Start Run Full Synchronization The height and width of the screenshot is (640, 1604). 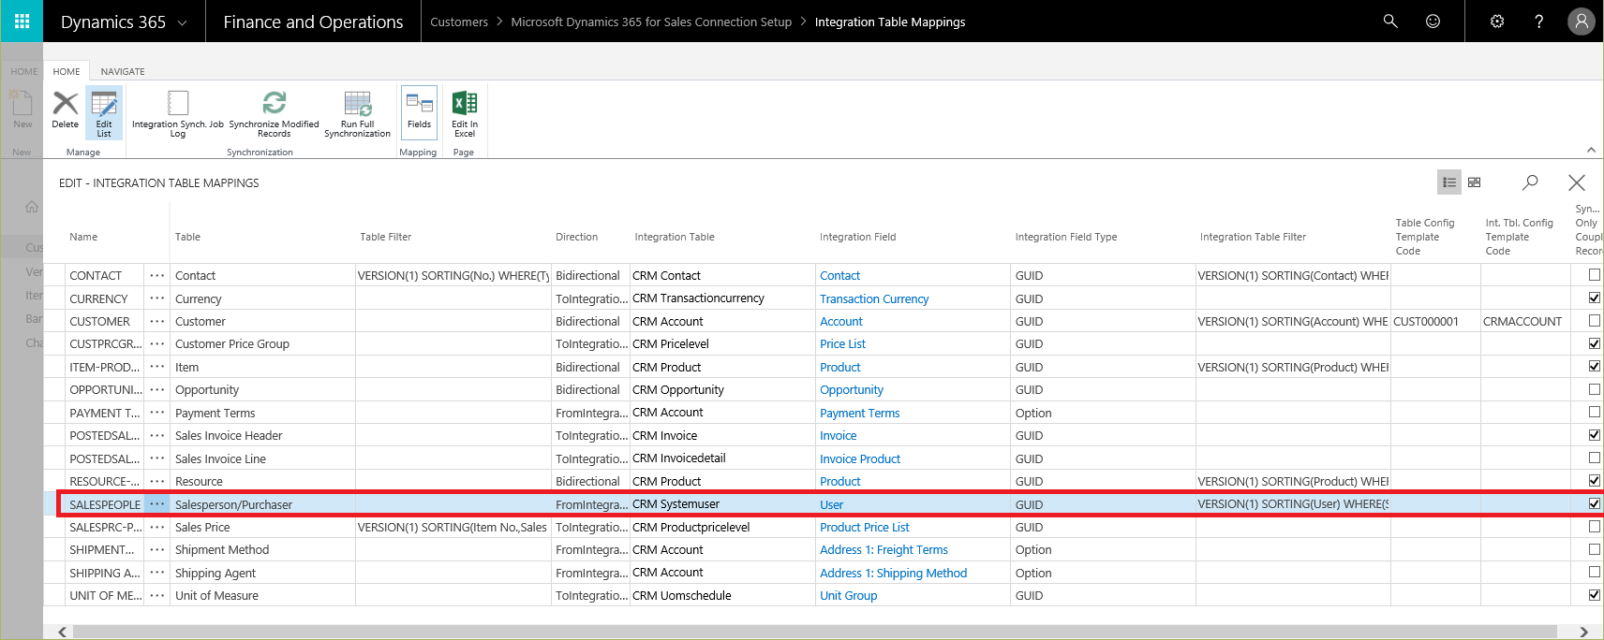point(357,113)
